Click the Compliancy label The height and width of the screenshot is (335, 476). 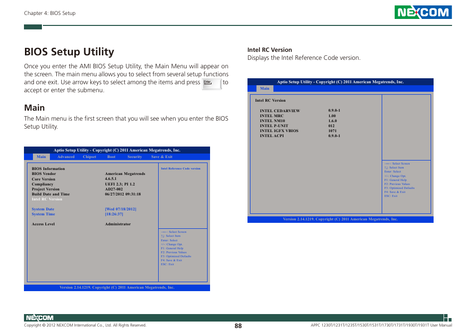click(42, 184)
